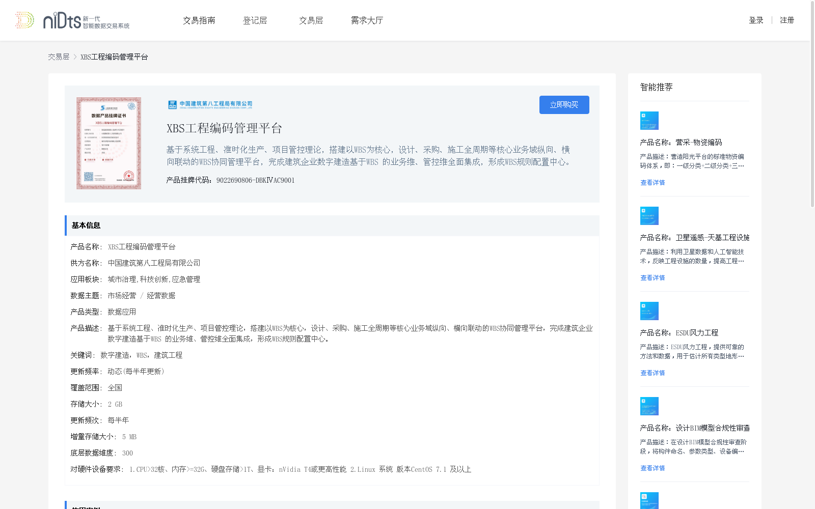Open 查看详情 for 营采-物资编码
This screenshot has width=815, height=509.
[x=653, y=183]
